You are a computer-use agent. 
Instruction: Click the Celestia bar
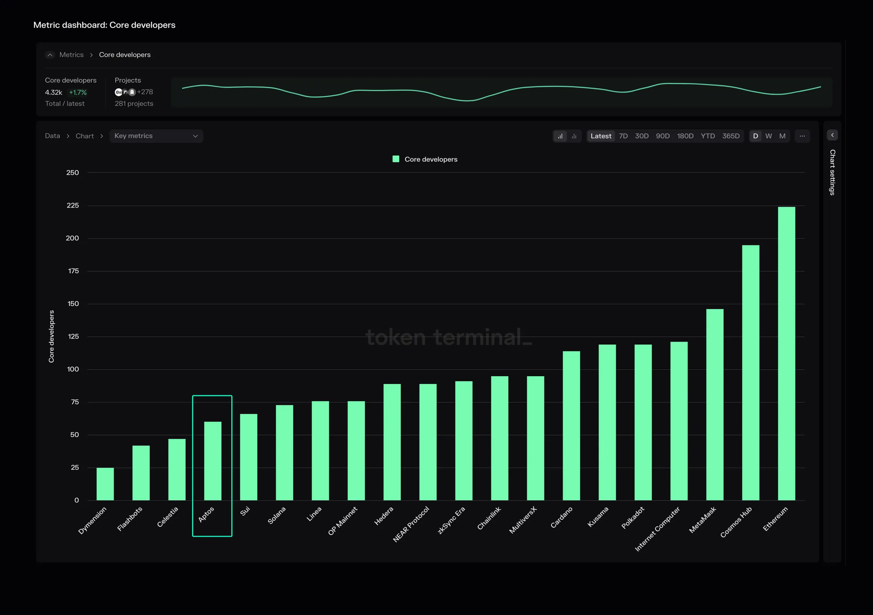point(177,470)
